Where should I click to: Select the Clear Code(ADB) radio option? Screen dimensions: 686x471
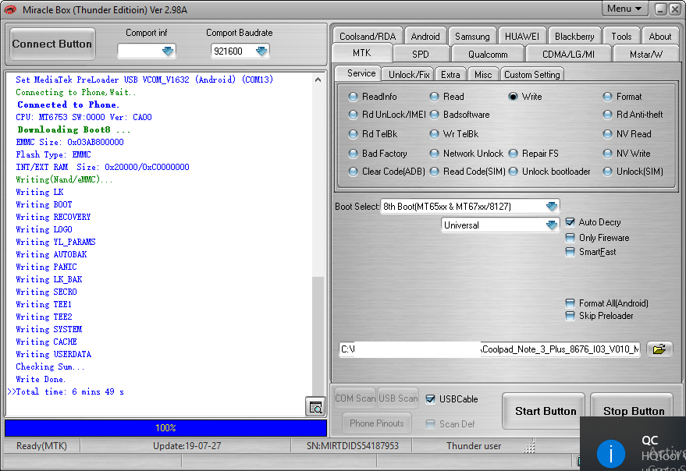pyautogui.click(x=353, y=172)
